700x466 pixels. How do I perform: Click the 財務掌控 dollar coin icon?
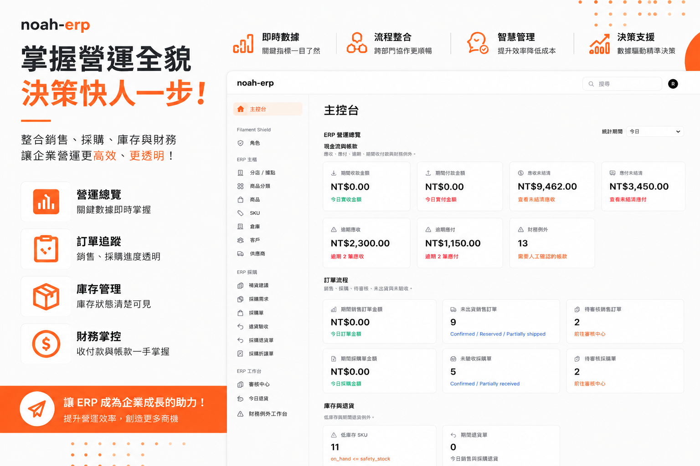tap(46, 344)
